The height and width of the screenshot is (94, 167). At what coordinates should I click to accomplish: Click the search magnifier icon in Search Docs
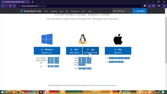click(x=114, y=11)
